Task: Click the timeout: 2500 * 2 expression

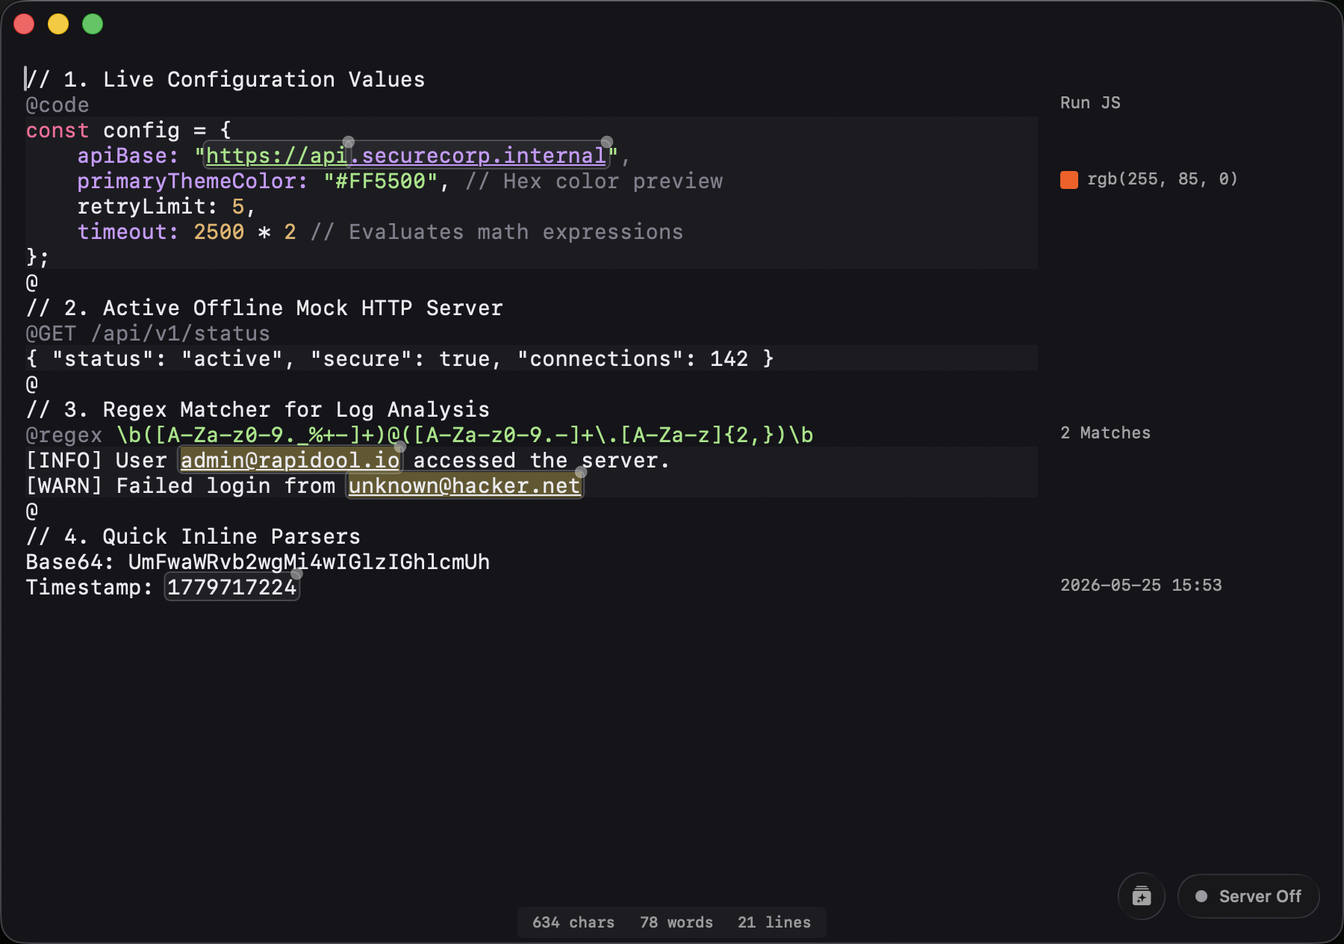Action: point(187,232)
